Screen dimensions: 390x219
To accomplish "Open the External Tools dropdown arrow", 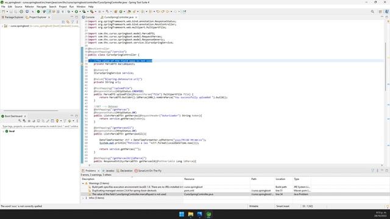I will coord(95,12).
